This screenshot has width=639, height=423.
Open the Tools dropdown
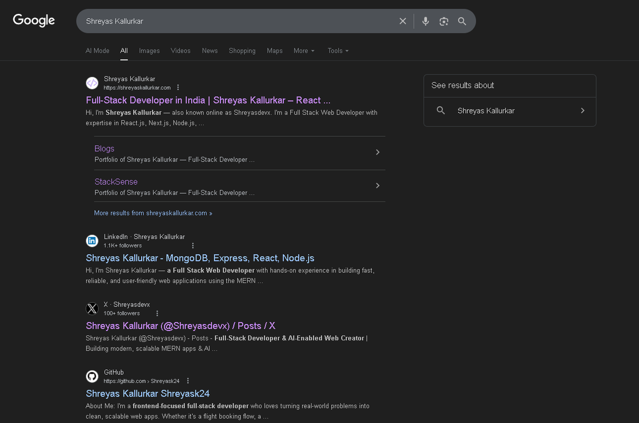click(338, 51)
